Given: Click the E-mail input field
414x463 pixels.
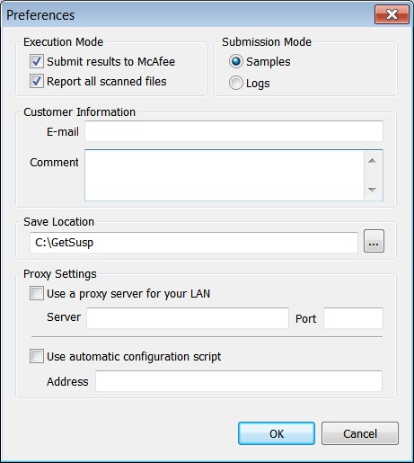Looking at the screenshot, I should tap(233, 131).
